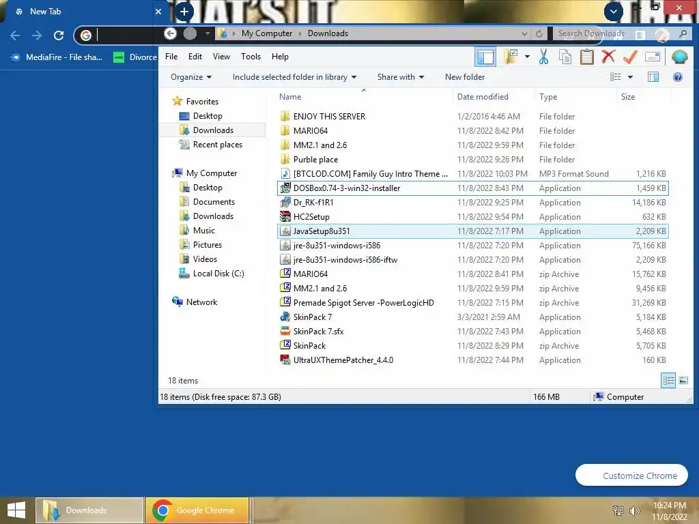The width and height of the screenshot is (699, 524).
Task: Open Include selected folder in library dropdown
Action: (x=294, y=77)
